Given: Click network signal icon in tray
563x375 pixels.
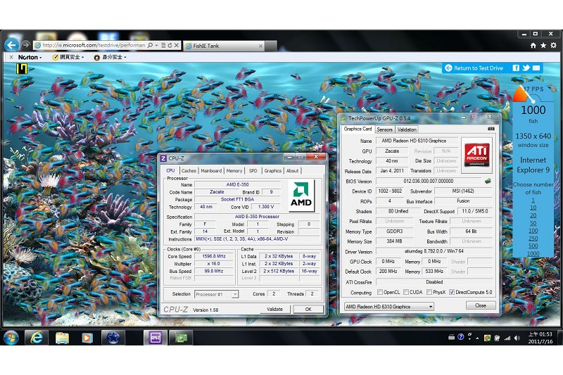Looking at the screenshot, I should (x=507, y=338).
